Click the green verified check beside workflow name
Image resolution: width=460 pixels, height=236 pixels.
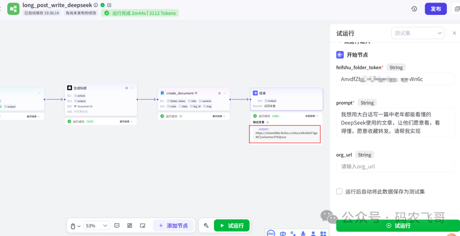(102, 5)
